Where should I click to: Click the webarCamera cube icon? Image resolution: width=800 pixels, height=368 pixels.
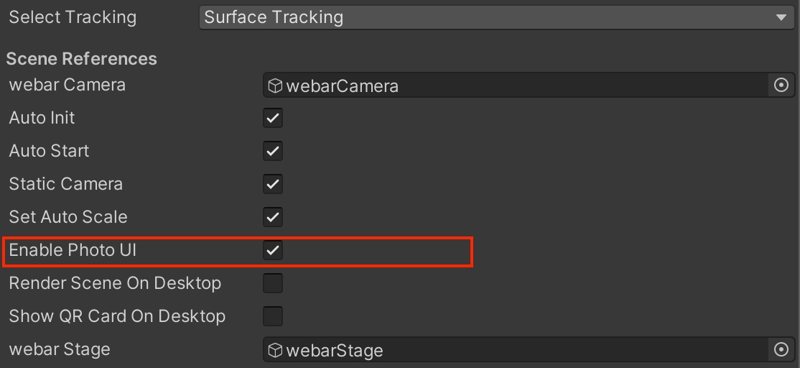tap(275, 86)
